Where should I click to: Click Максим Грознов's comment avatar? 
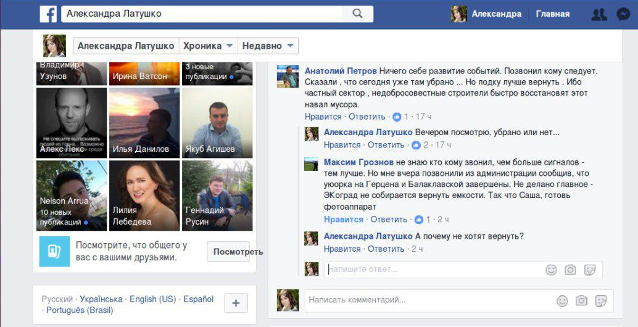[x=311, y=164]
